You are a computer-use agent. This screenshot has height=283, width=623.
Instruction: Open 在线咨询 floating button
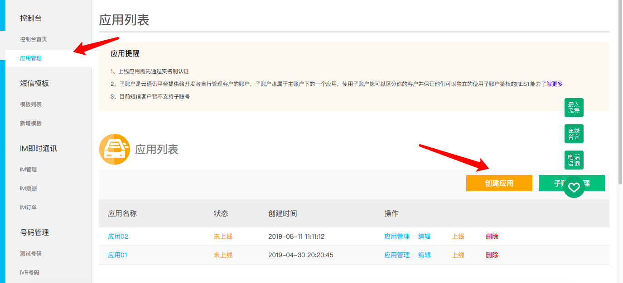click(574, 134)
